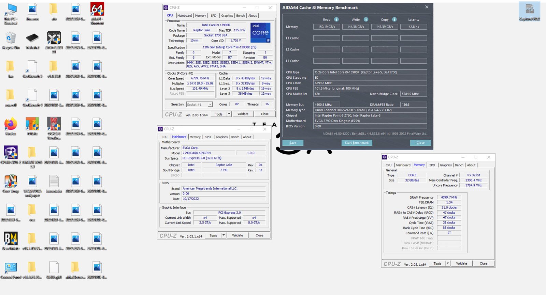Click the Core Speed 6799.76 MHz value
This screenshot has width=546, height=295.
200,78
